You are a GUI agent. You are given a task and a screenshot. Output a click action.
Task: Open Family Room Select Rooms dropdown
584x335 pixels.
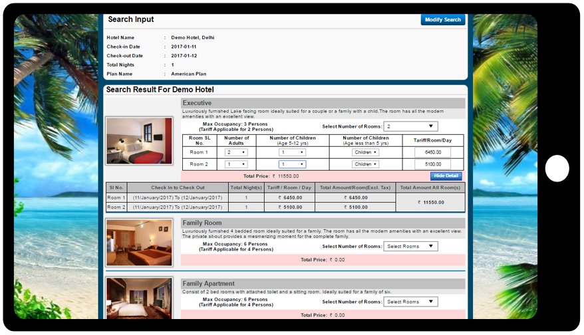pyautogui.click(x=410, y=247)
